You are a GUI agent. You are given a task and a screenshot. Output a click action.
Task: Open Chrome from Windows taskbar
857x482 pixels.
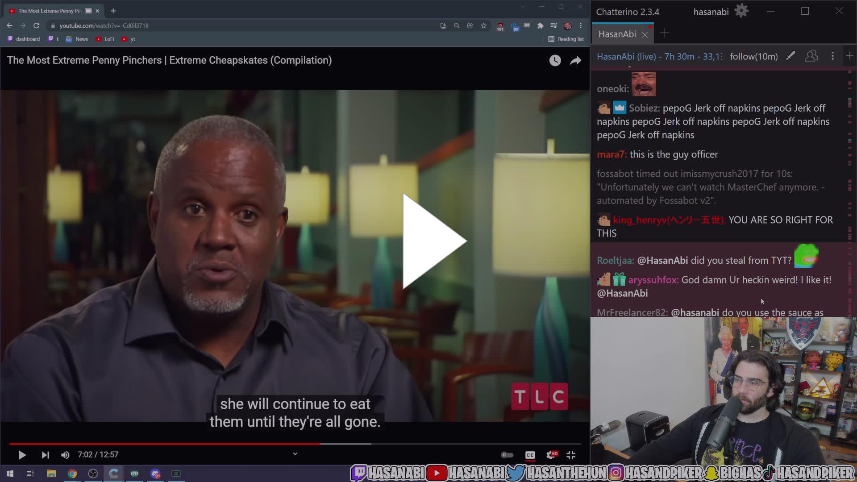(x=72, y=474)
